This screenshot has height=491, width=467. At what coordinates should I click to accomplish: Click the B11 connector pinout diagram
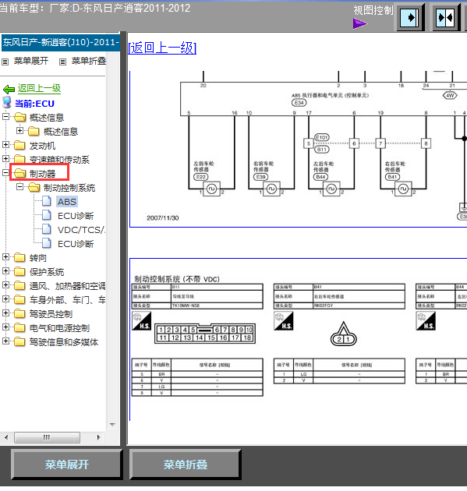coord(205,334)
